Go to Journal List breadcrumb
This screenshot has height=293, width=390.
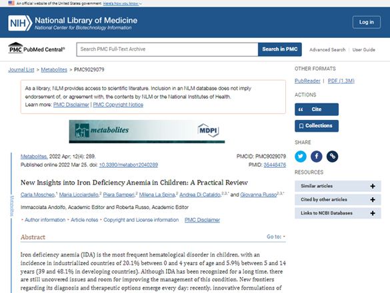click(21, 69)
